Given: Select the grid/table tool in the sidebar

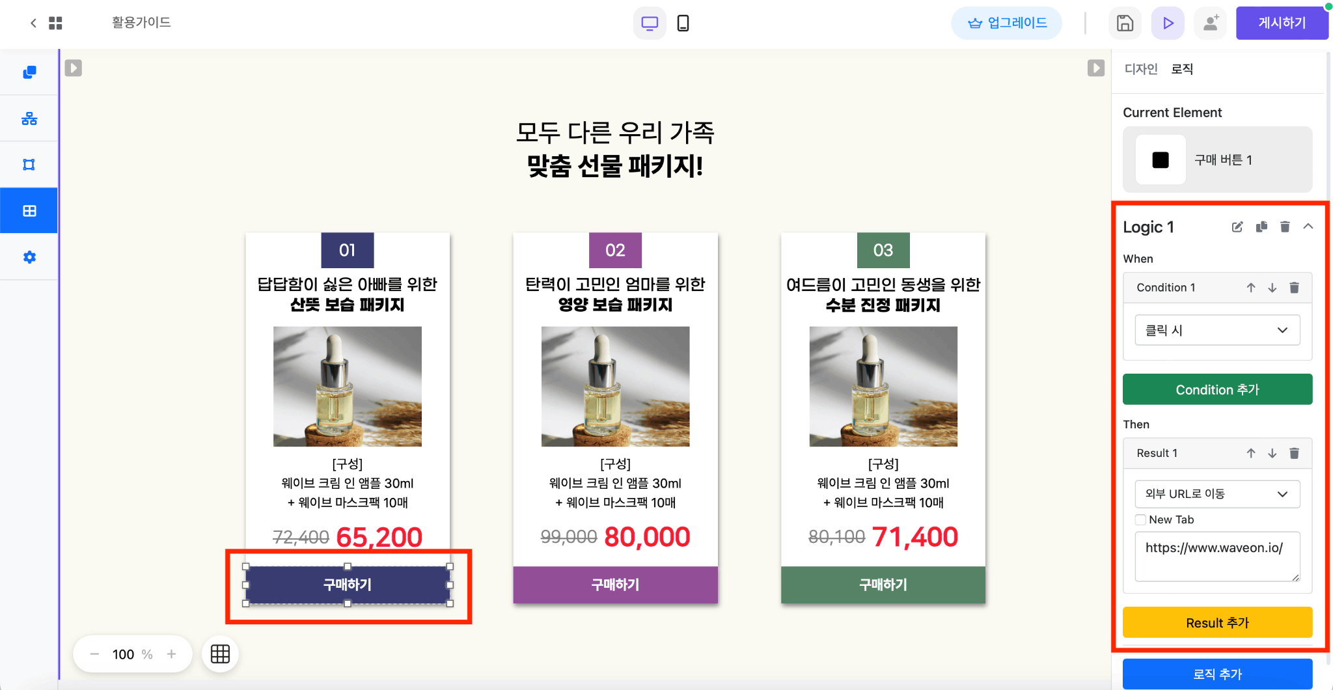Looking at the screenshot, I should [29, 210].
